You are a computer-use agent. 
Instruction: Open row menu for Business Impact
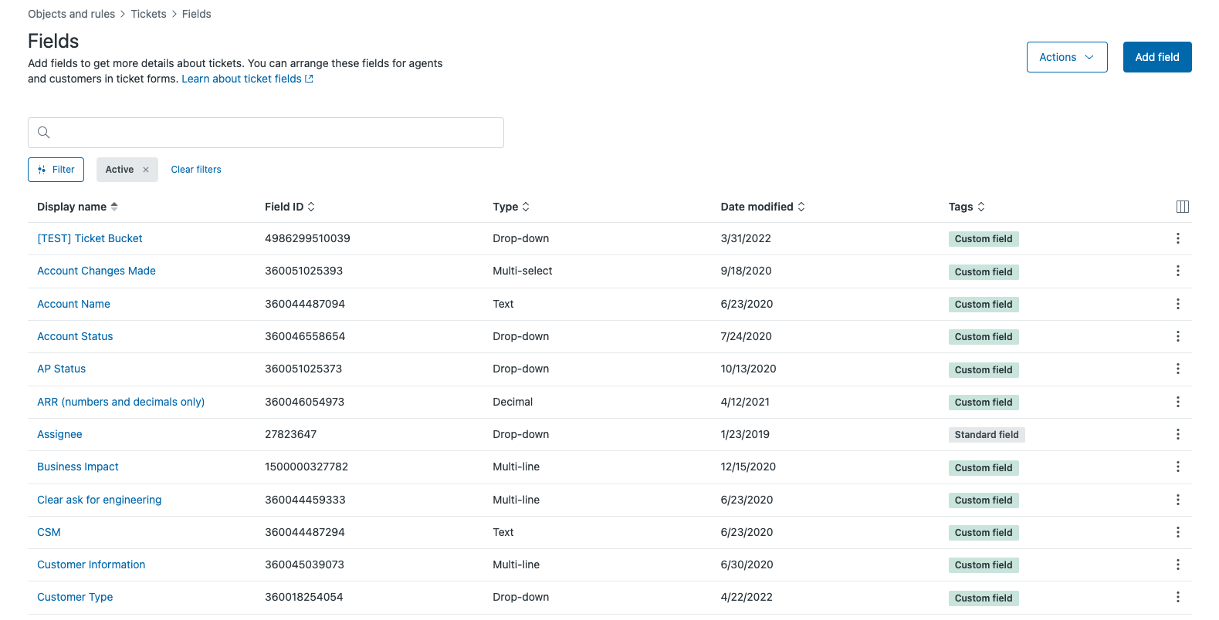1177,467
